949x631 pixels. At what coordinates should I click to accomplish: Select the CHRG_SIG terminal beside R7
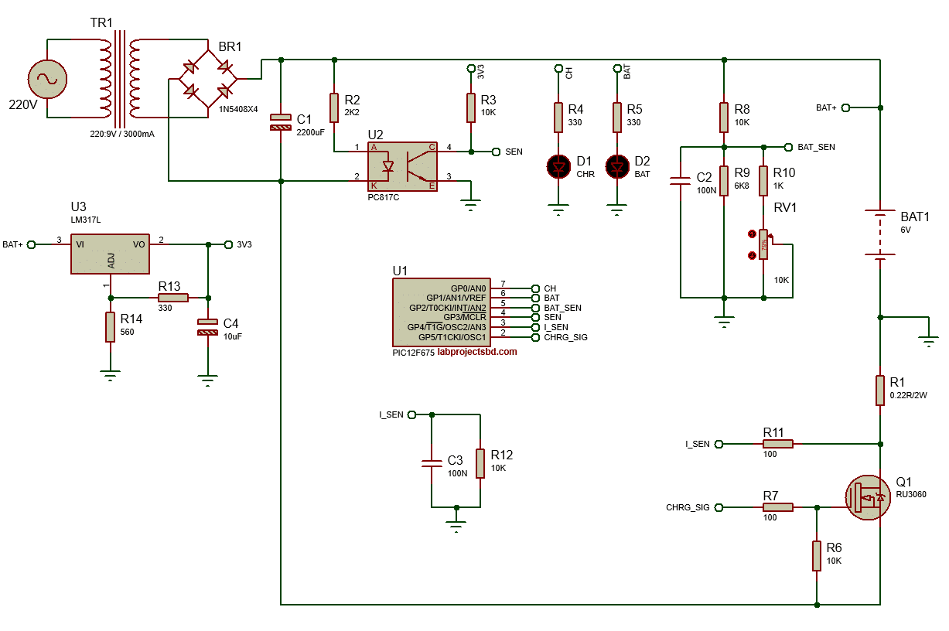[719, 507]
